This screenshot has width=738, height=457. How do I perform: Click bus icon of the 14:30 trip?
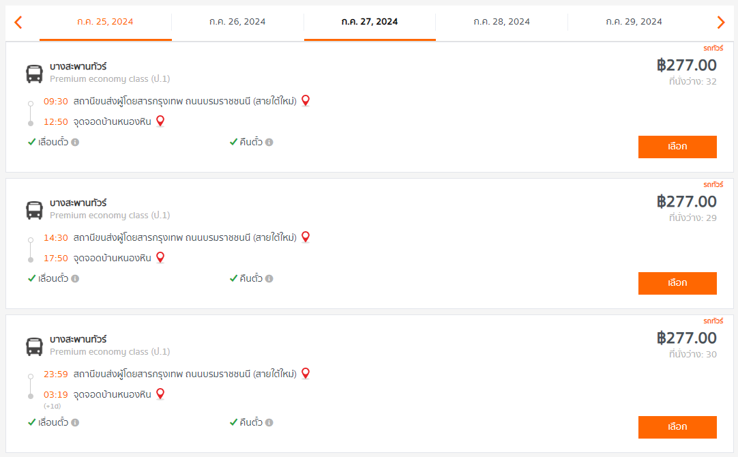coord(34,210)
